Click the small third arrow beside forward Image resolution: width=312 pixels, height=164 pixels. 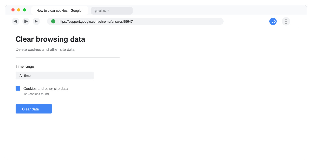36,21
